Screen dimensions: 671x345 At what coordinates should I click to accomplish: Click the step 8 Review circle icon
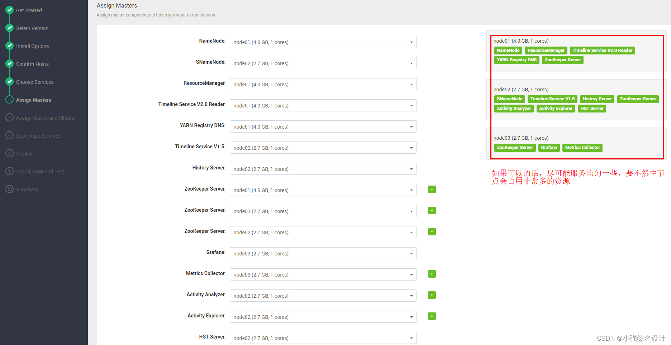click(x=10, y=153)
